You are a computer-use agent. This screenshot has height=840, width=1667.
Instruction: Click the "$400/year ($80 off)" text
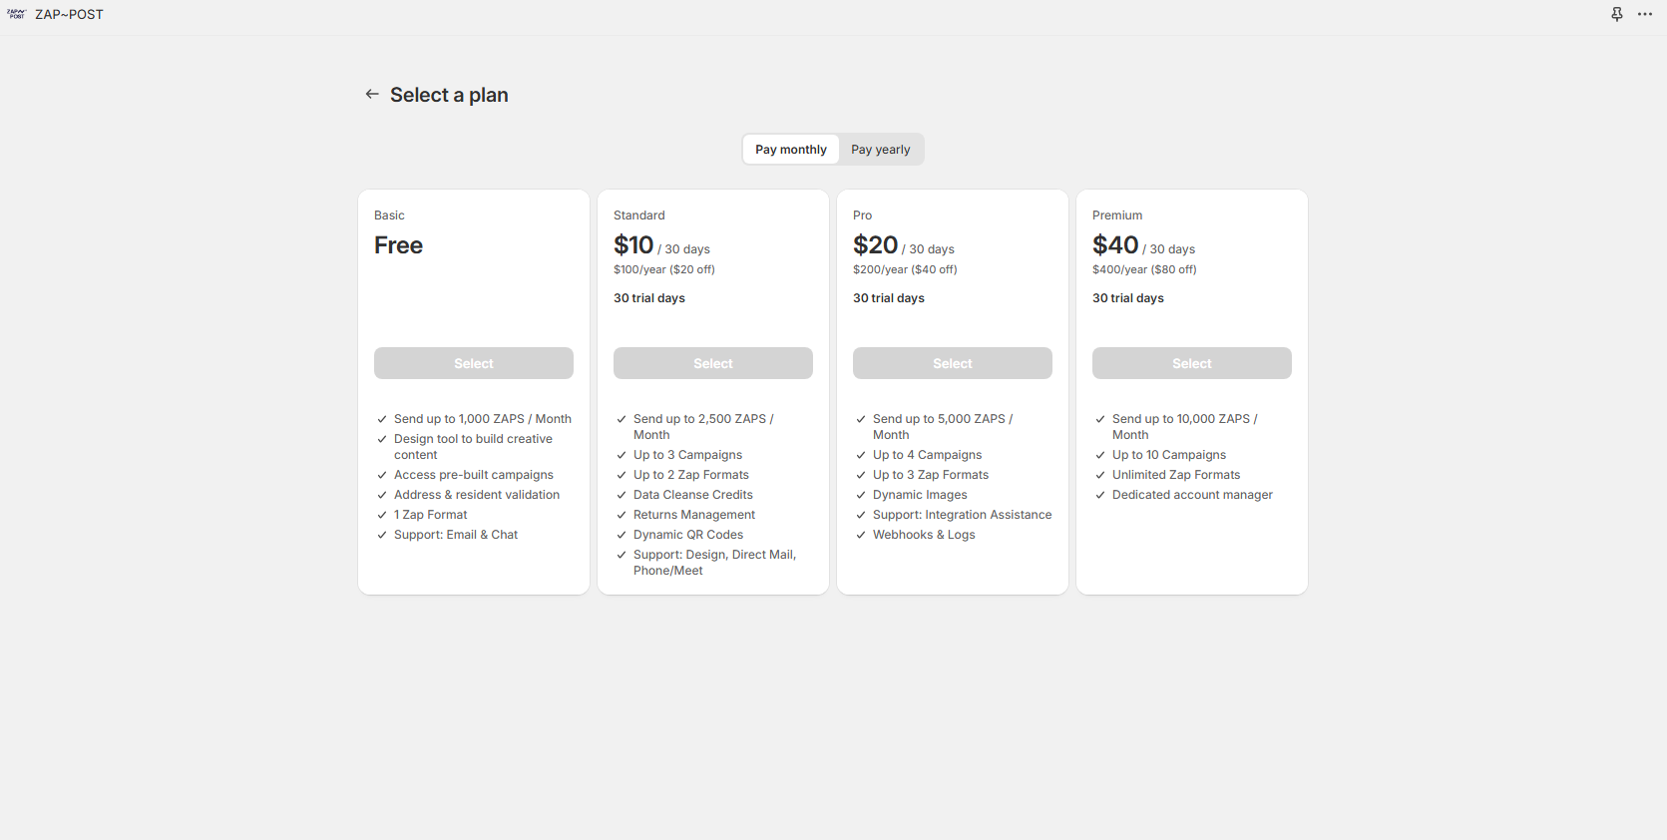pos(1144,269)
